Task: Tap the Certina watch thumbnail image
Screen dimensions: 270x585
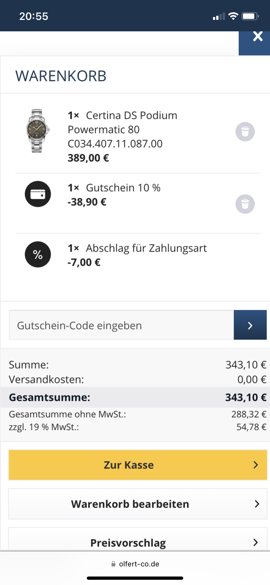Action: [x=37, y=131]
